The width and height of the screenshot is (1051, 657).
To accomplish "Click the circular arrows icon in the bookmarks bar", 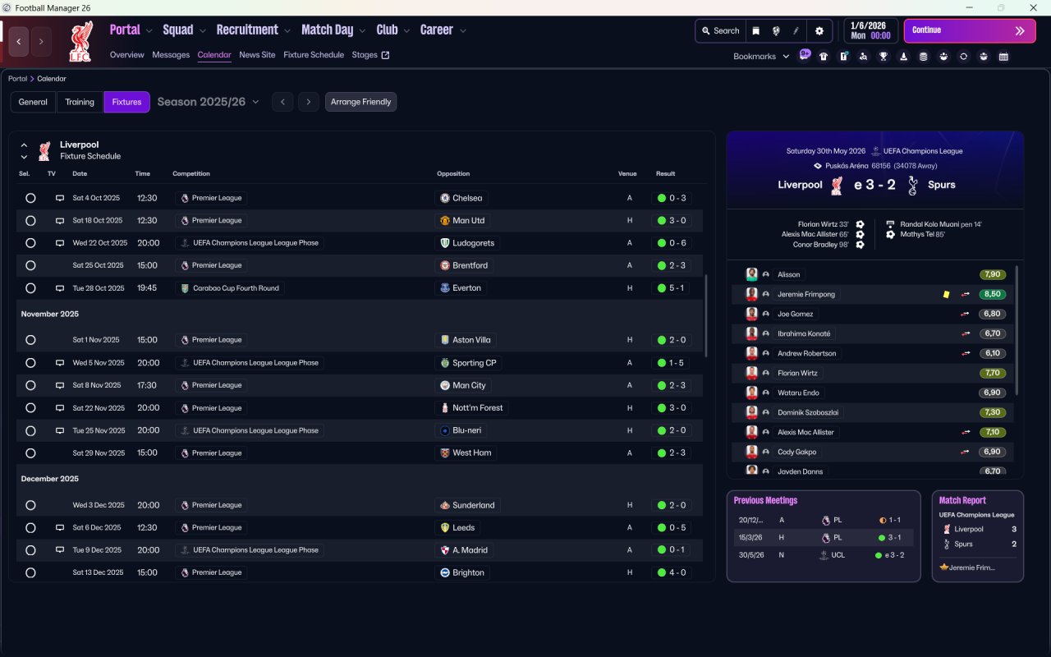I will (964, 57).
